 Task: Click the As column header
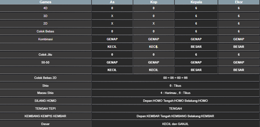[112, 2]
